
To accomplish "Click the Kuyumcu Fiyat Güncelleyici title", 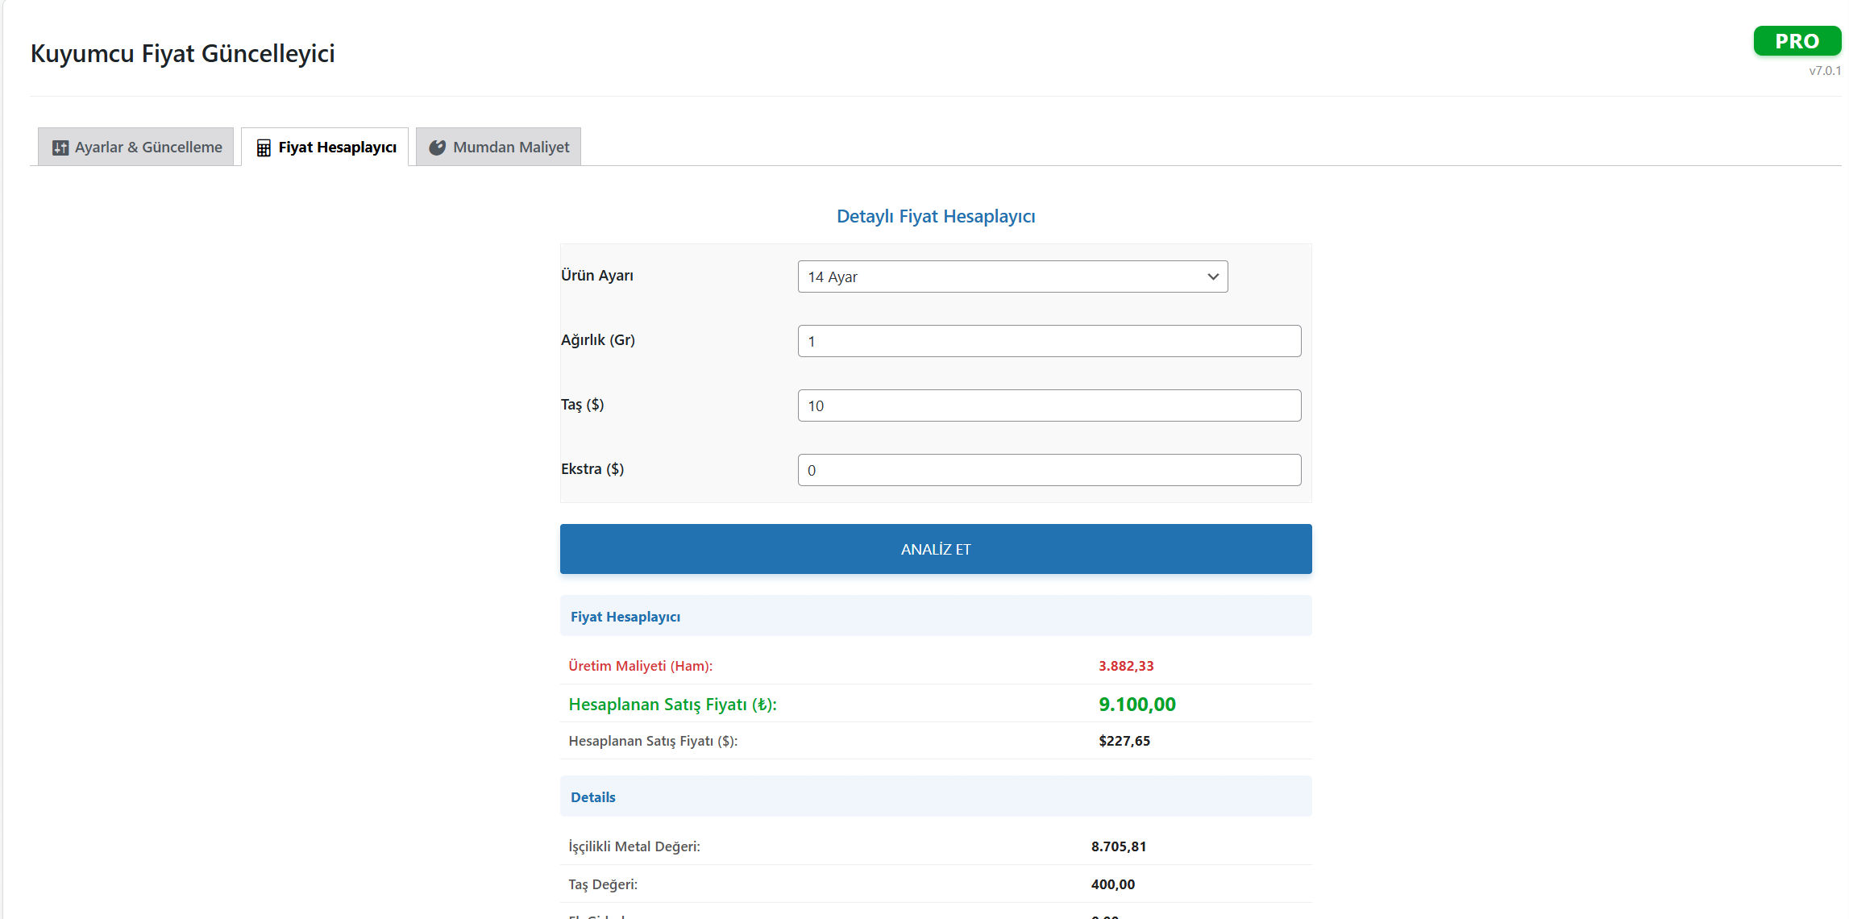I will click(x=183, y=53).
